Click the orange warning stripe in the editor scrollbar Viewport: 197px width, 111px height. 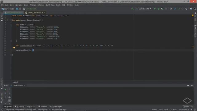click(x=193, y=47)
